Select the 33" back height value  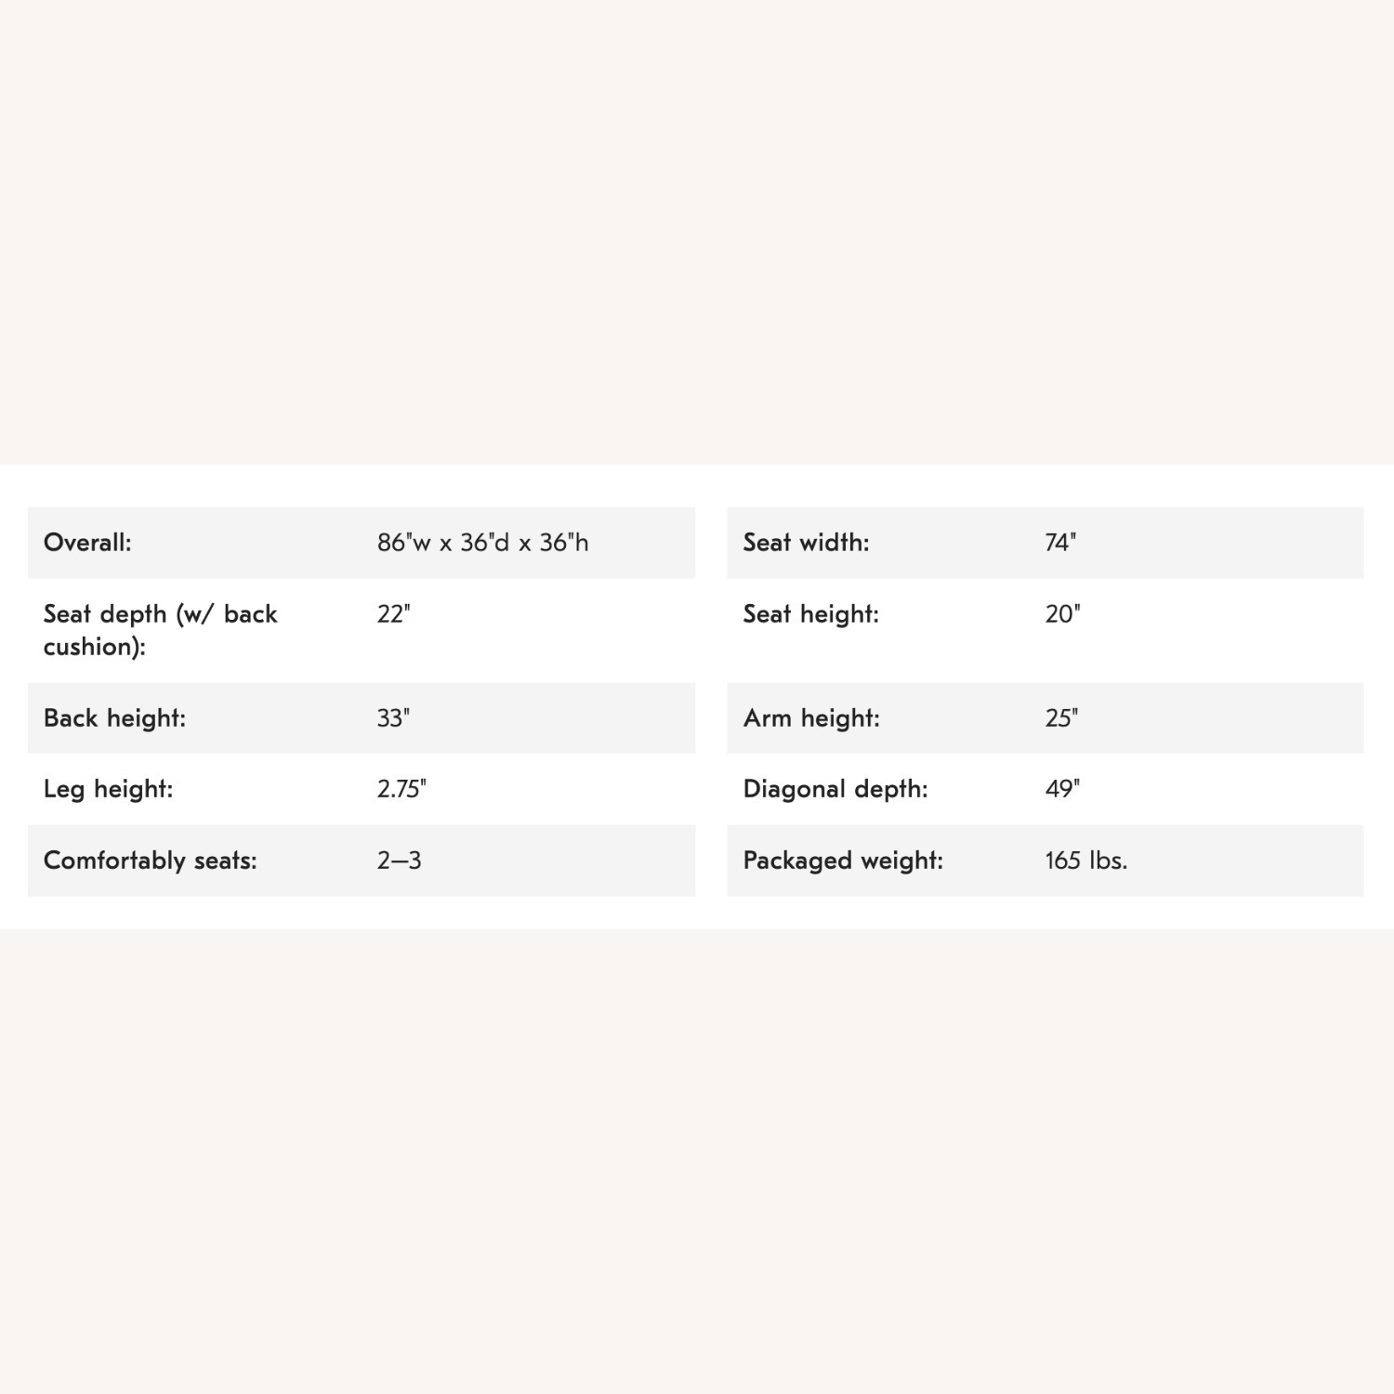(x=393, y=718)
